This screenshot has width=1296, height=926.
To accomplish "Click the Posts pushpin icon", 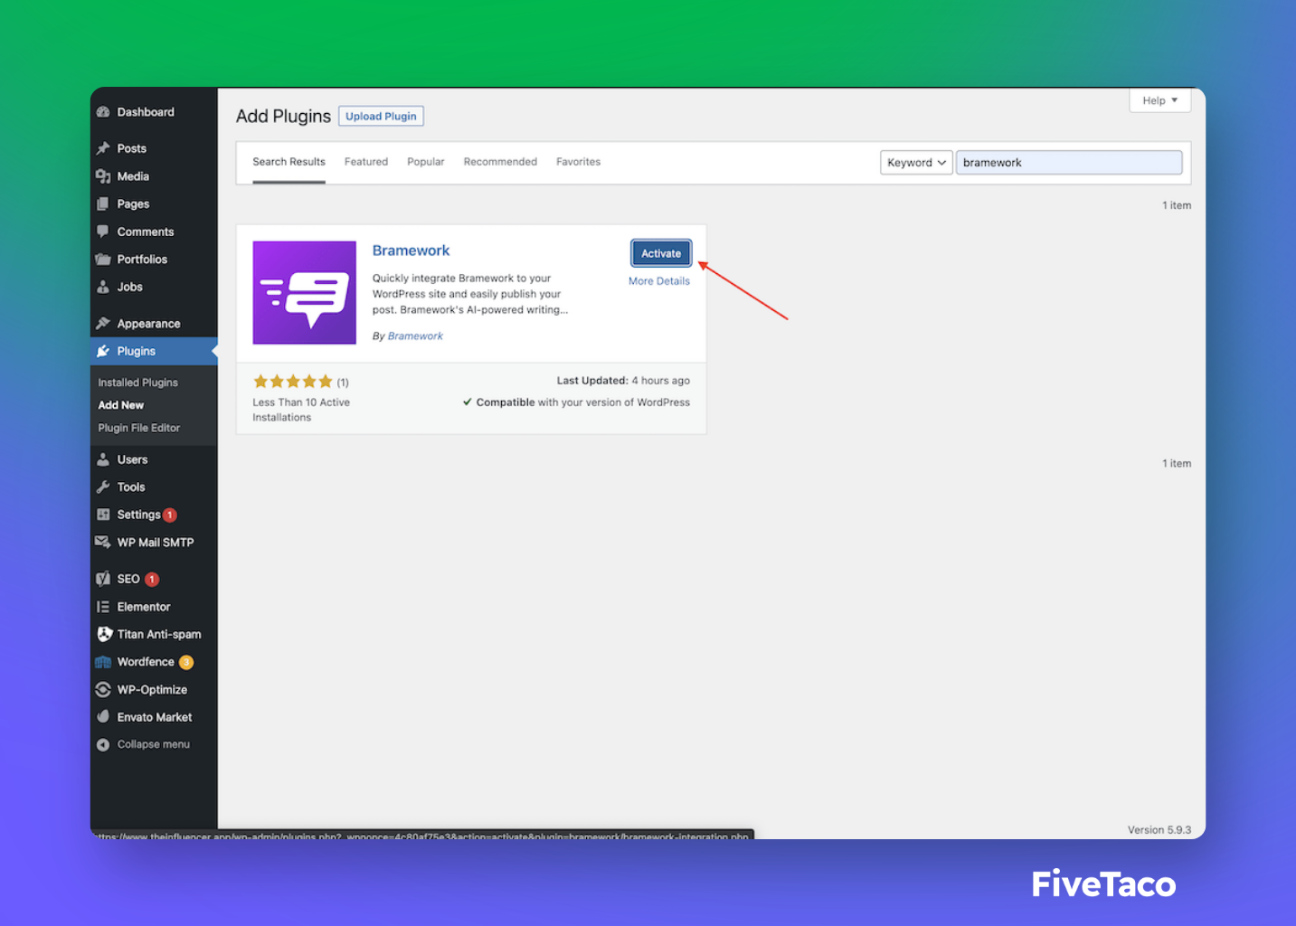I will click(103, 148).
